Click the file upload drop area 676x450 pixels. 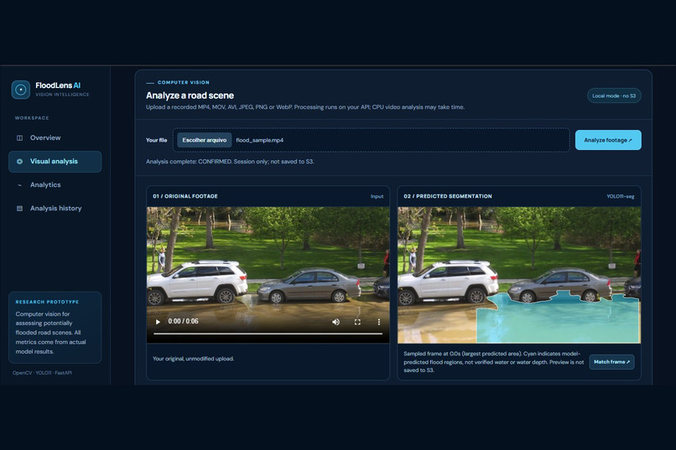click(x=372, y=140)
